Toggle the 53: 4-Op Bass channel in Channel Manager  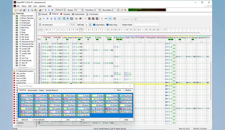[83, 115]
